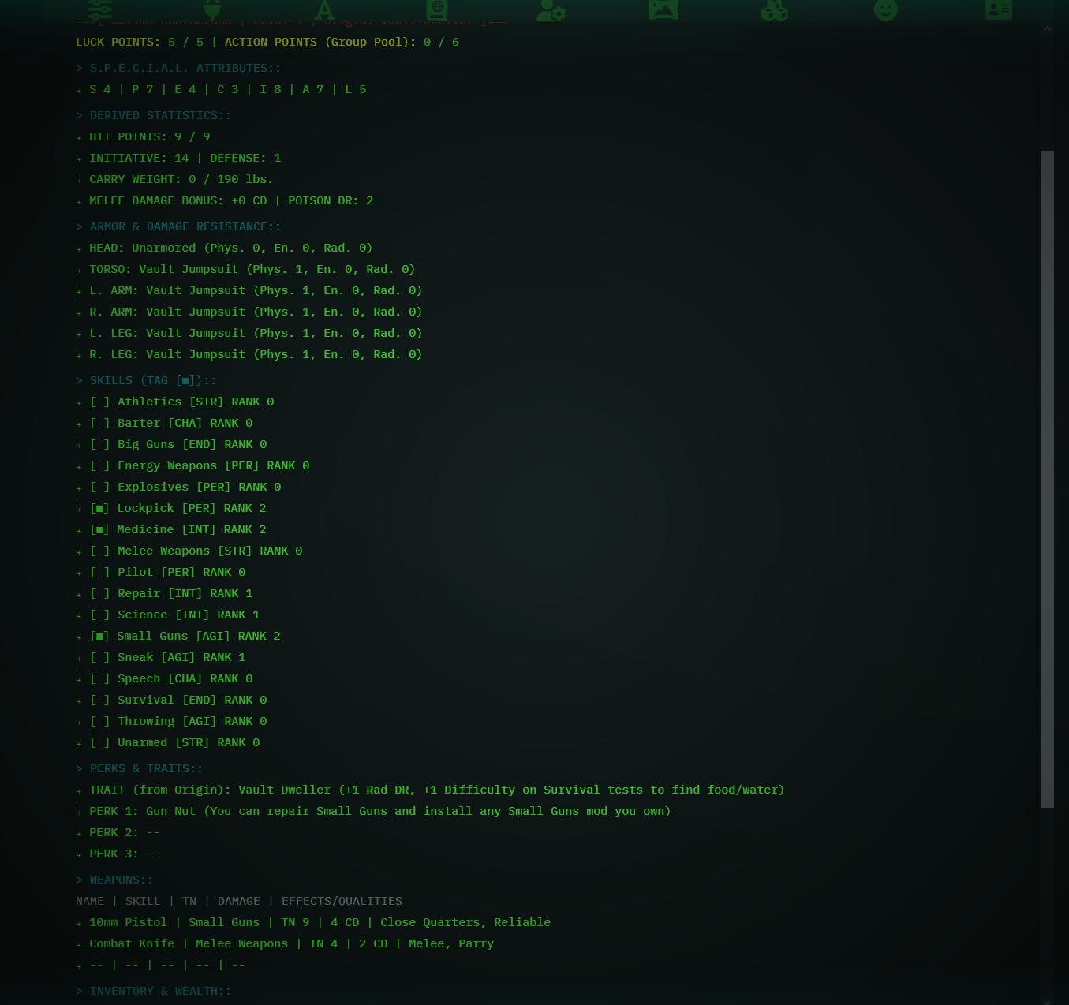Image resolution: width=1069 pixels, height=1005 pixels.
Task: Click the image picture icon in top bar
Action: [x=663, y=9]
